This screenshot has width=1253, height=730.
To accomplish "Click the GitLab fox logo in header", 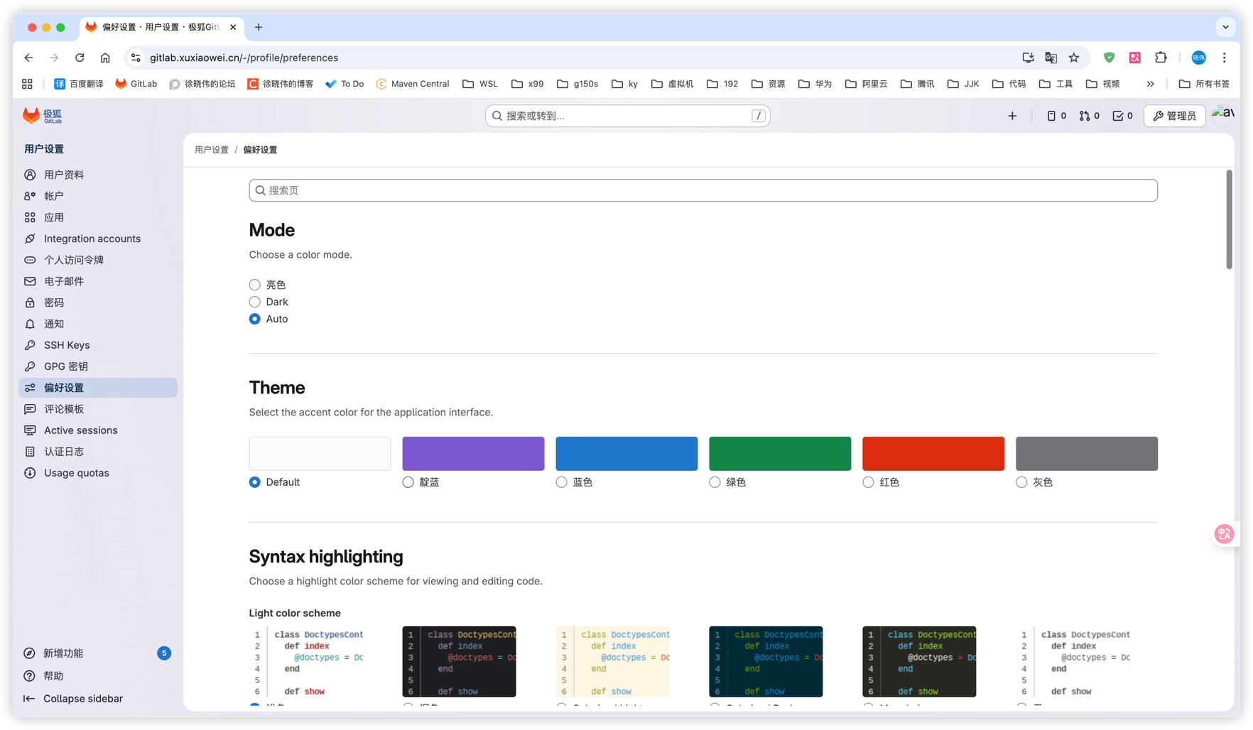I will [31, 116].
